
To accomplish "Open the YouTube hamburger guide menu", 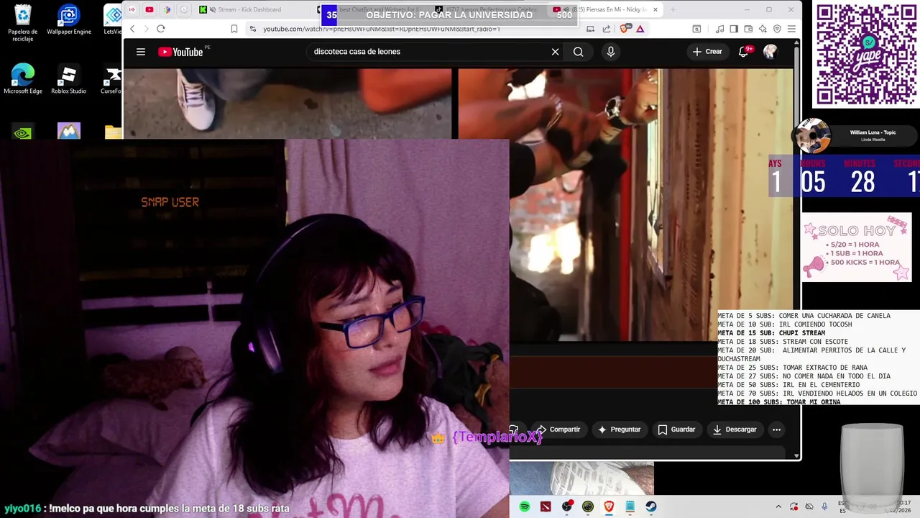I will (141, 52).
